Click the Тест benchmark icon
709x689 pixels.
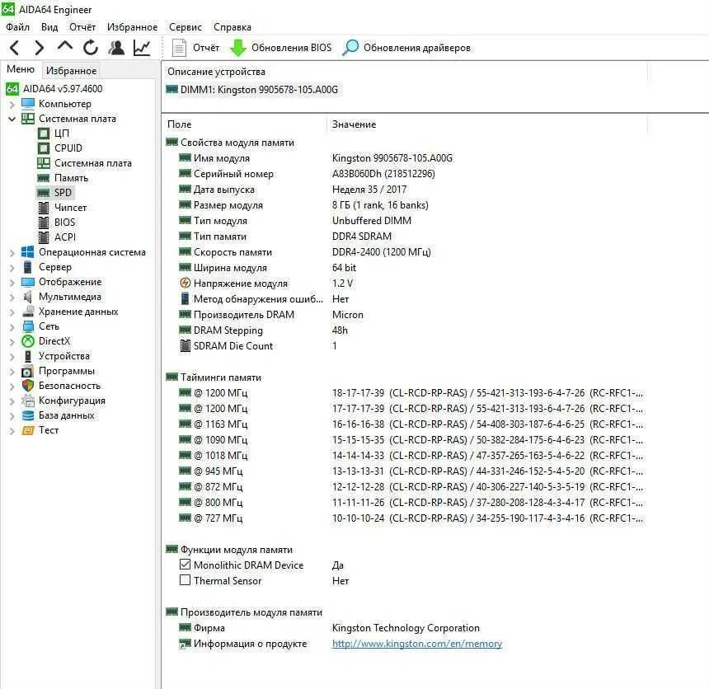28,430
